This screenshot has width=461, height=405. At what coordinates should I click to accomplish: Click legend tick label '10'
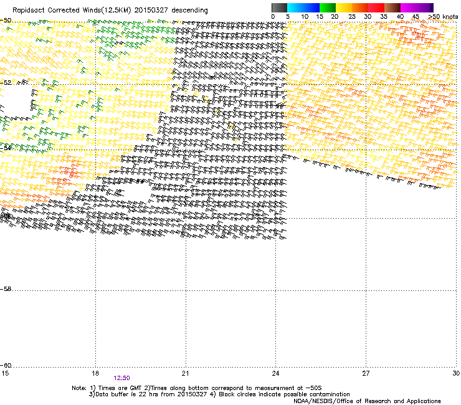point(305,17)
